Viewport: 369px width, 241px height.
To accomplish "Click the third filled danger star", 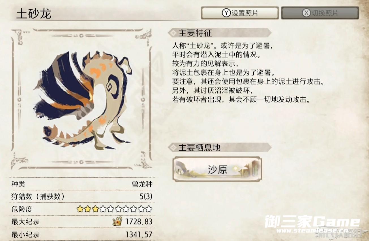I will click(x=95, y=209).
